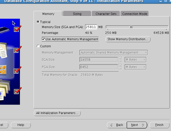This screenshot has width=171, height=131.
Task: Click Total Memory for Oracle text
Action: tap(72, 75)
